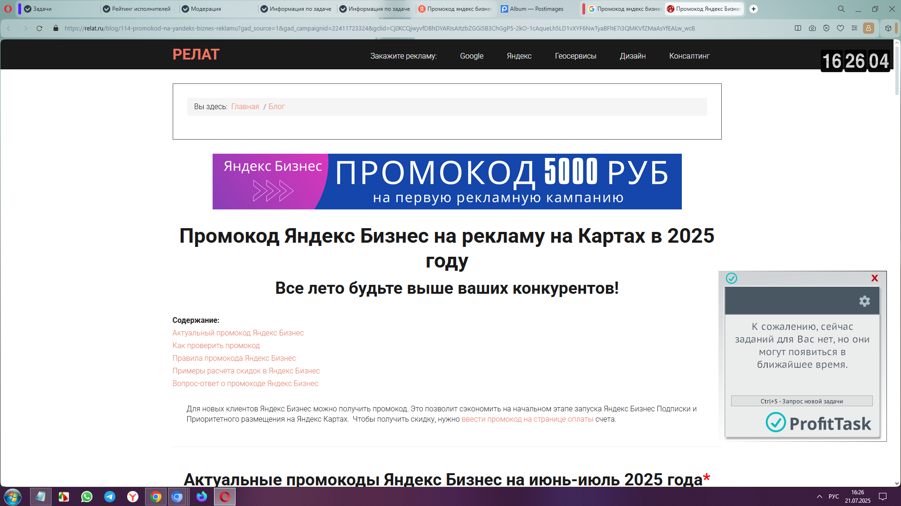Image resolution: width=901 pixels, height=506 pixels.
Task: Click the padlock site security icon
Action: pos(56,29)
